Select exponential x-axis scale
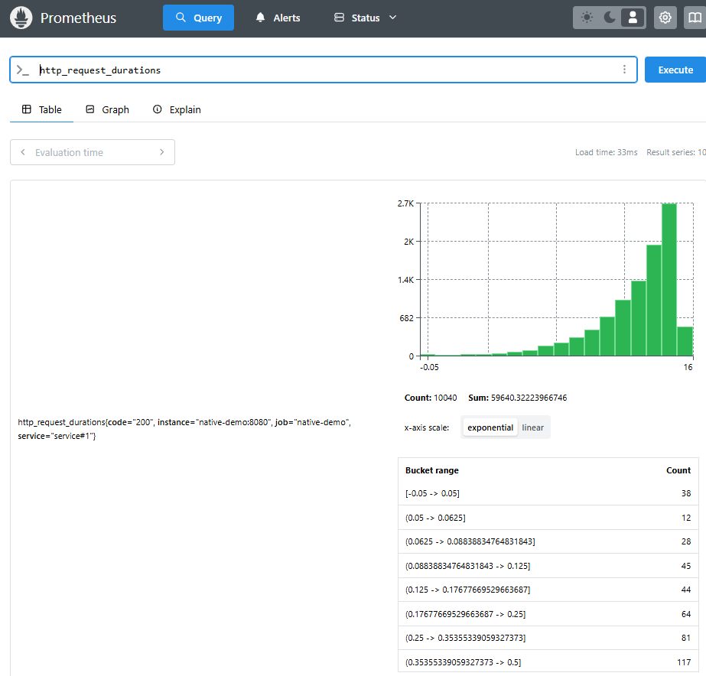The height and width of the screenshot is (676, 706). [x=490, y=427]
